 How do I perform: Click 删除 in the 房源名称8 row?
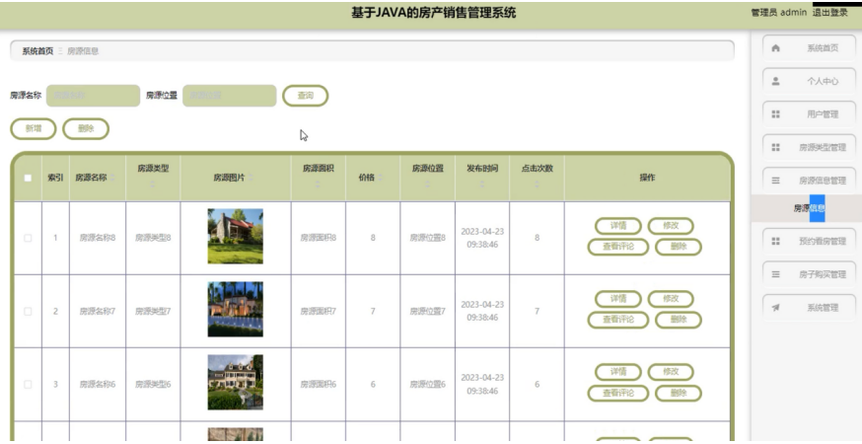[679, 247]
